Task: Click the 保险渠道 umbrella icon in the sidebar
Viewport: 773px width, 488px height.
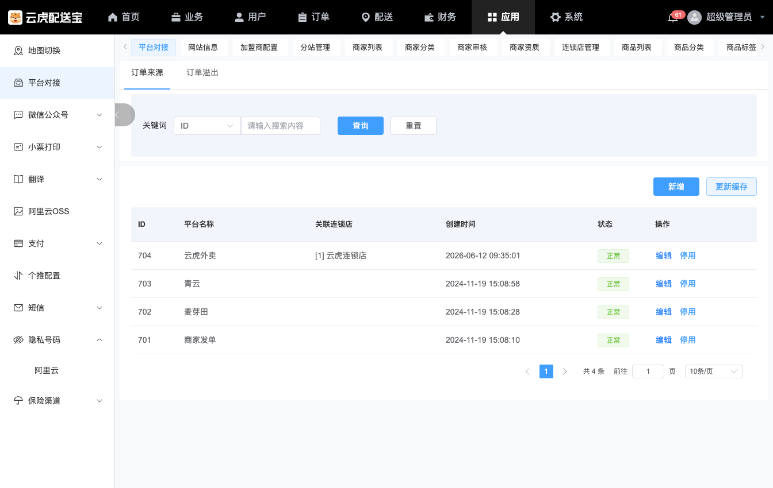Action: 18,401
